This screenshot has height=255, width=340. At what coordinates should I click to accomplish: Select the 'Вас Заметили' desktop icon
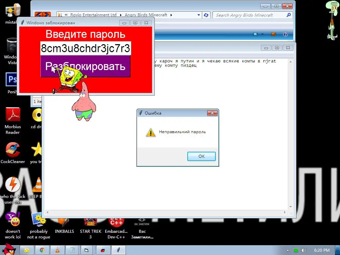(142, 229)
